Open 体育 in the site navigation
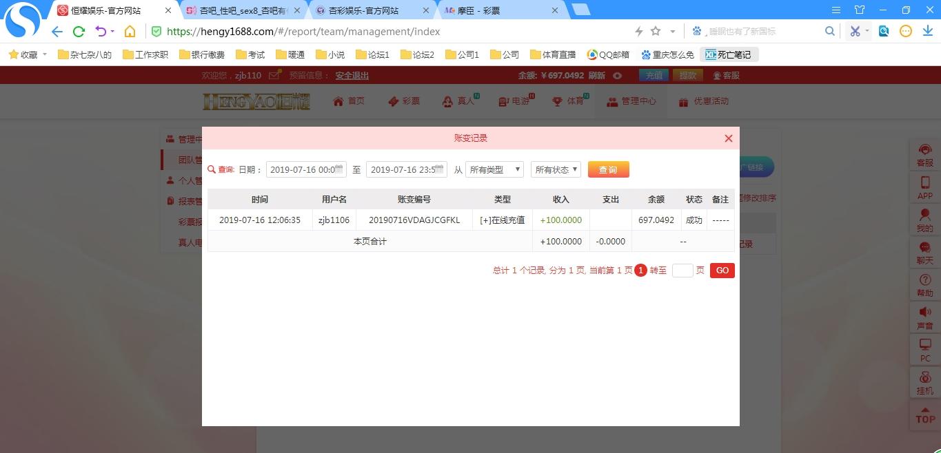This screenshot has width=941, height=453. [569, 101]
